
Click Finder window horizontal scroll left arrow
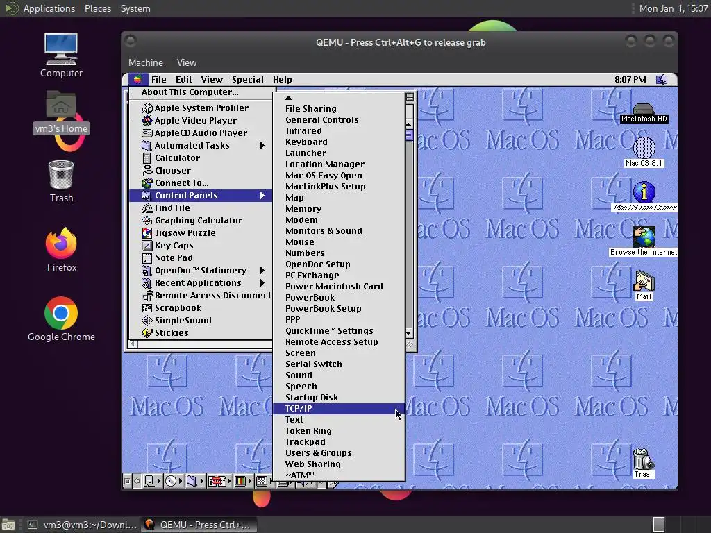133,344
